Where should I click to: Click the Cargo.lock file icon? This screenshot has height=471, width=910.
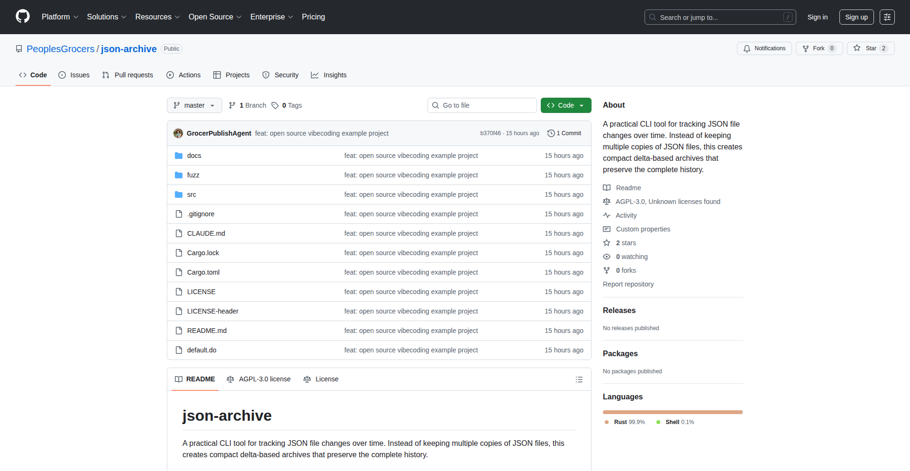(x=179, y=253)
